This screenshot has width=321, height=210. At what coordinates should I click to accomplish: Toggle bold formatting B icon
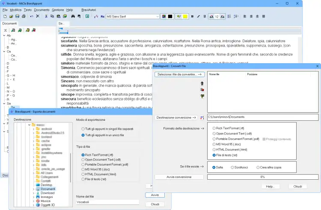point(192,17)
